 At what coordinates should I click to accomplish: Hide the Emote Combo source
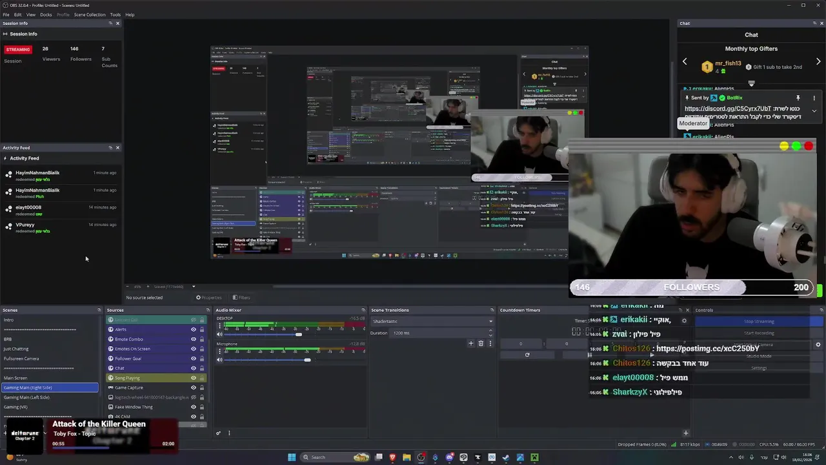[193, 339]
